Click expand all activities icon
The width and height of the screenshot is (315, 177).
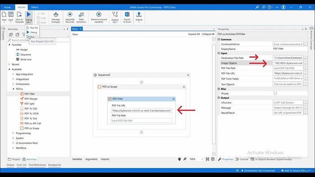[11, 35]
